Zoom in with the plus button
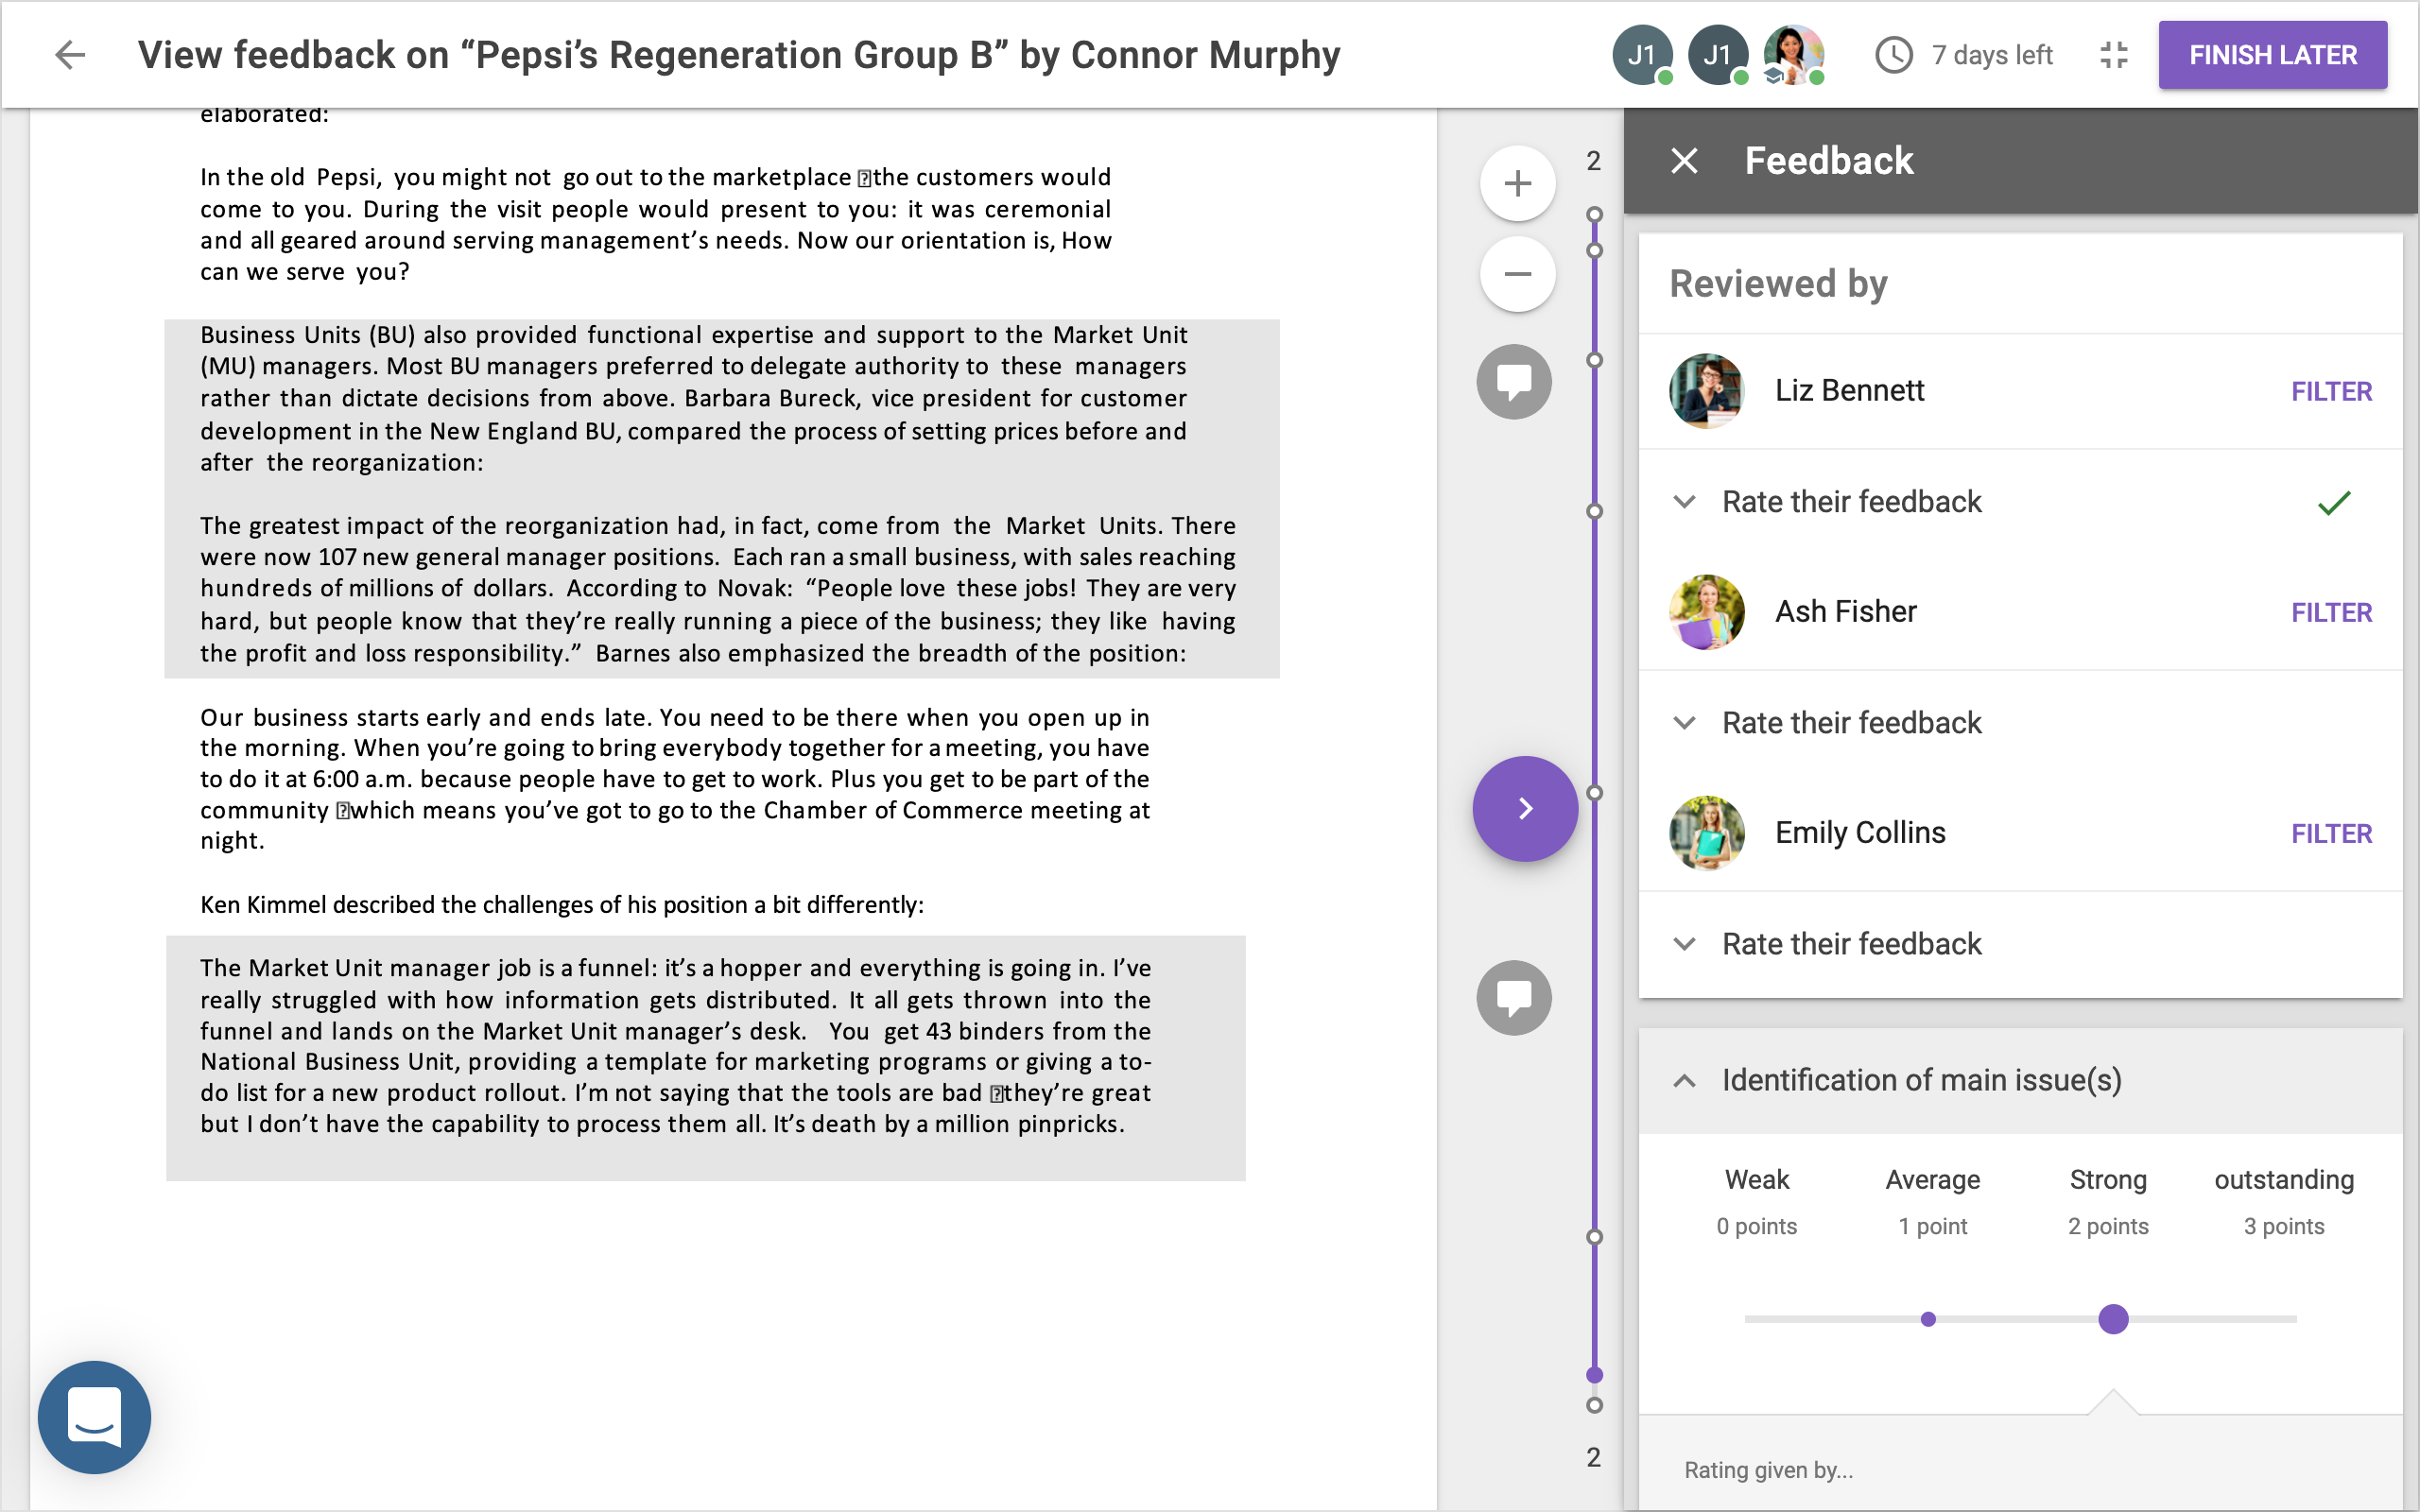 [x=1517, y=183]
